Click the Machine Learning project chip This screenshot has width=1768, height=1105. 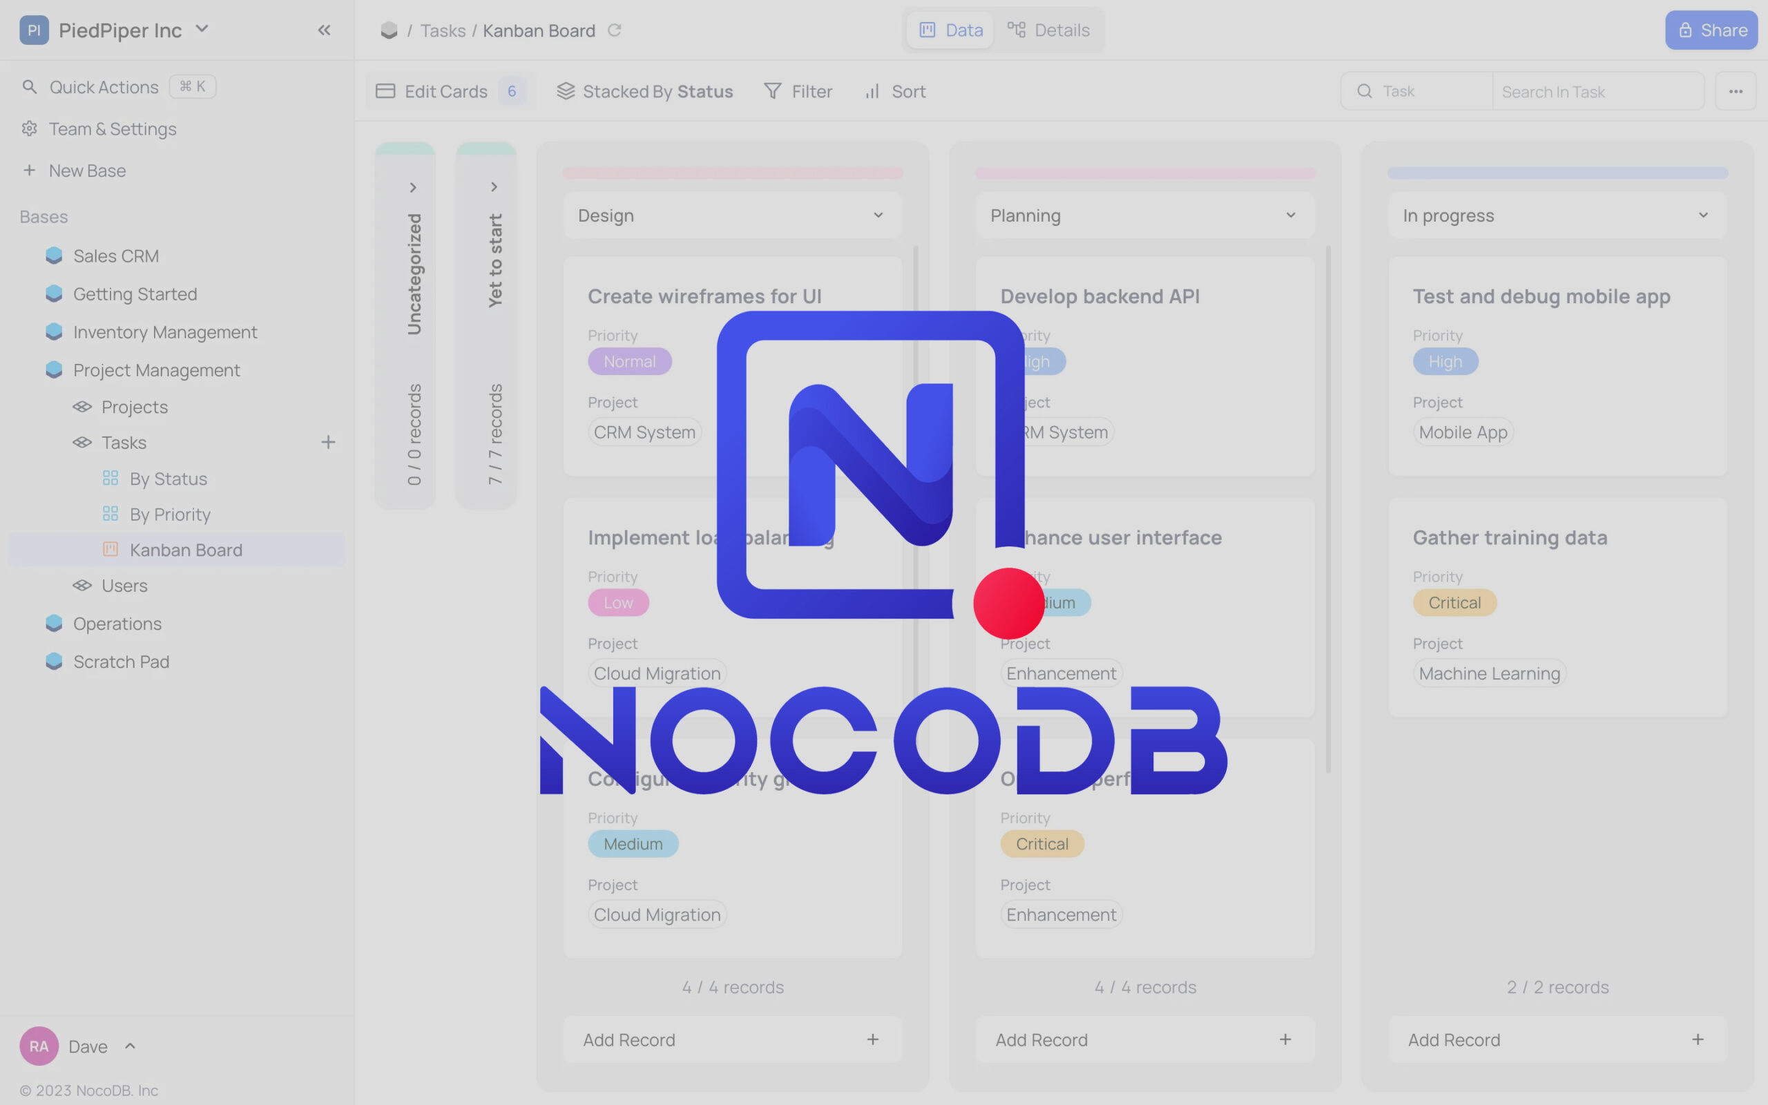point(1489,673)
